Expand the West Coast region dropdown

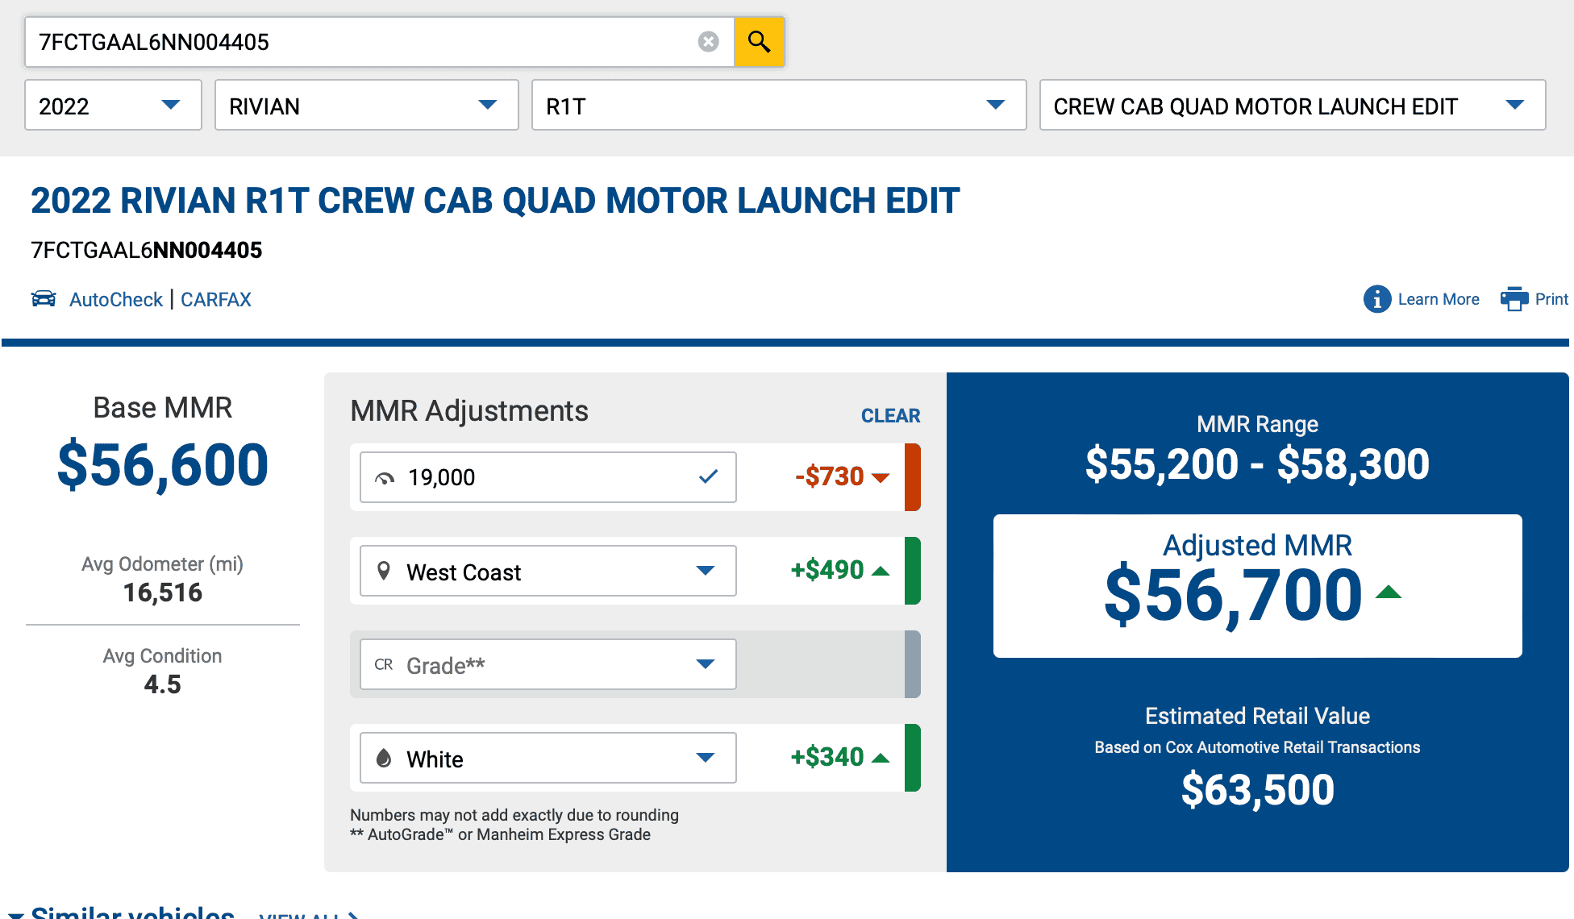[x=548, y=571]
